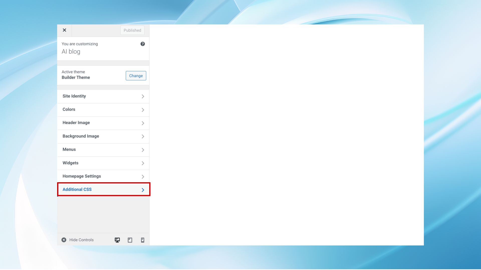Switch to desktop preview mode icon
Viewport: 481px width, 270px height.
coord(117,240)
